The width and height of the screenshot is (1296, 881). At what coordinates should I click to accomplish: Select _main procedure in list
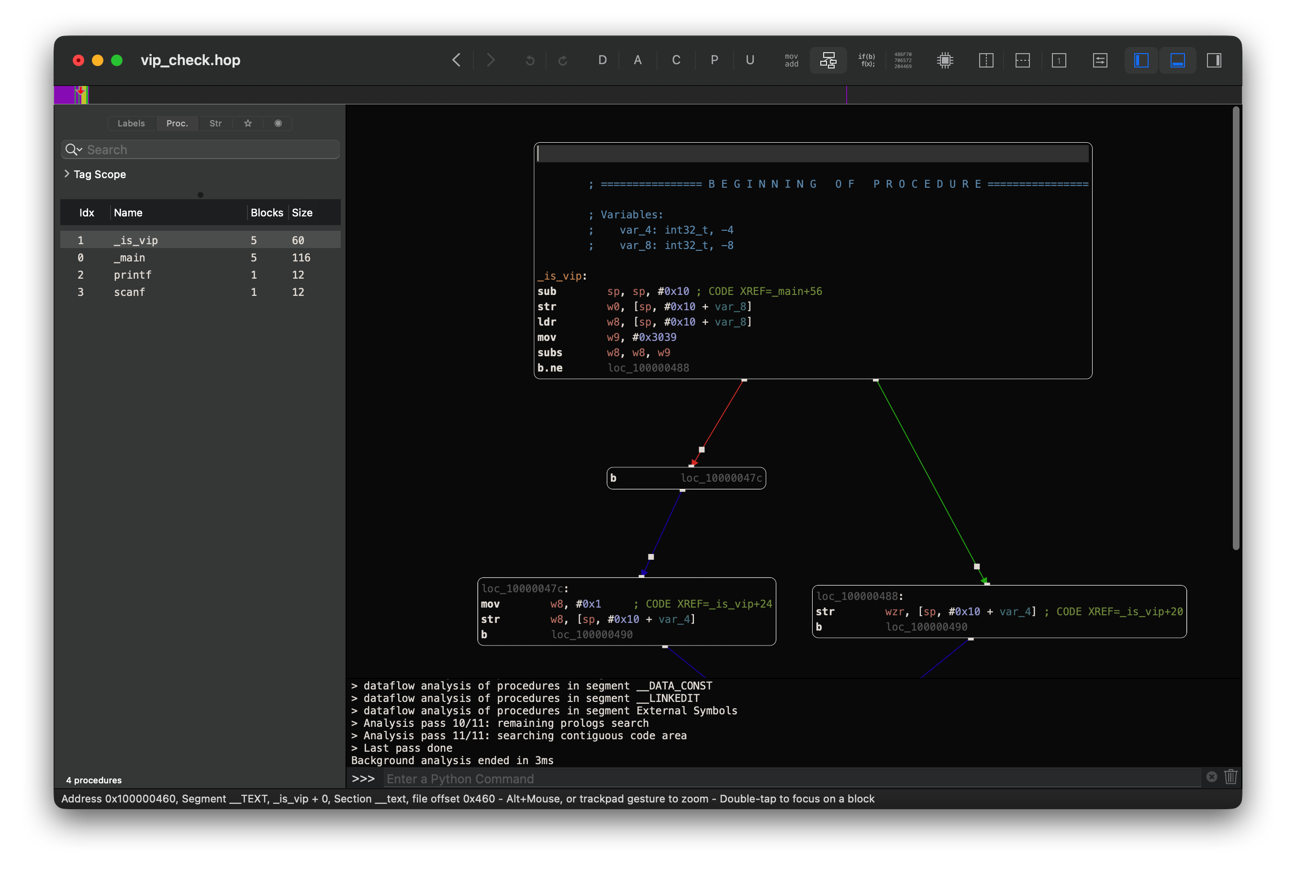pos(129,257)
